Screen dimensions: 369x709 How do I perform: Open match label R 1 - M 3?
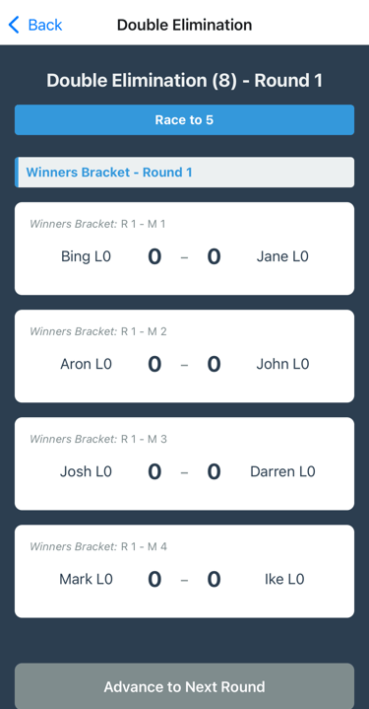144,439
